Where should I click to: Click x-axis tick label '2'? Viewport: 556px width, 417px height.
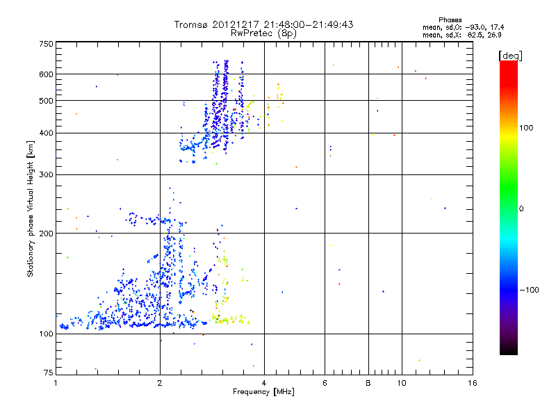[x=160, y=383]
